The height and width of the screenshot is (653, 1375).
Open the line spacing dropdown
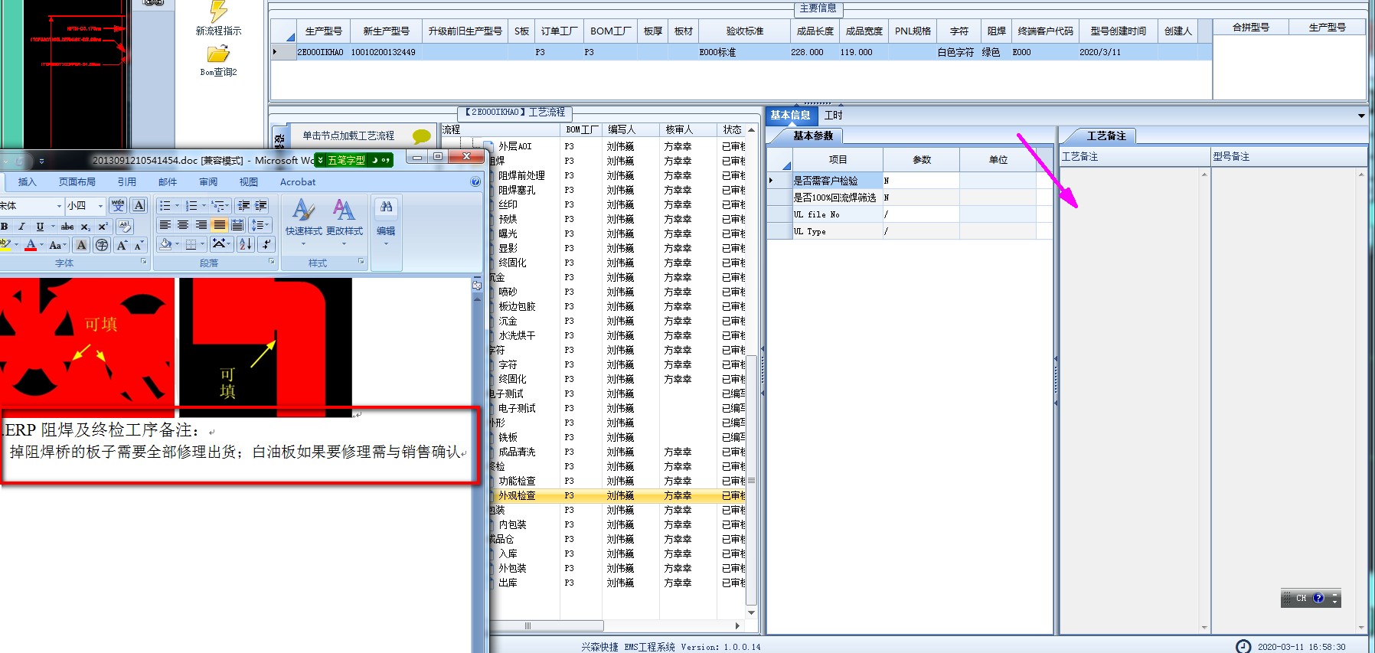click(x=260, y=225)
